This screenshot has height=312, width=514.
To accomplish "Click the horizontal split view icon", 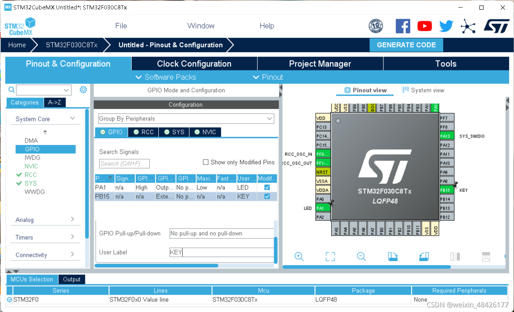I will [x=486, y=257].
